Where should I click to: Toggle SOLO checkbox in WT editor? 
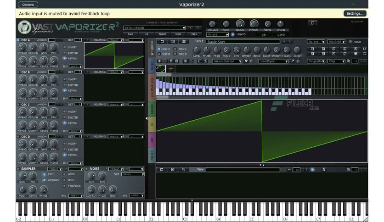click(x=350, y=42)
